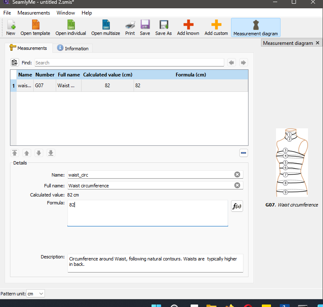Viewport: 323px width, 307px height.
Task: Click the formula cell showing 82
Action: (191, 86)
